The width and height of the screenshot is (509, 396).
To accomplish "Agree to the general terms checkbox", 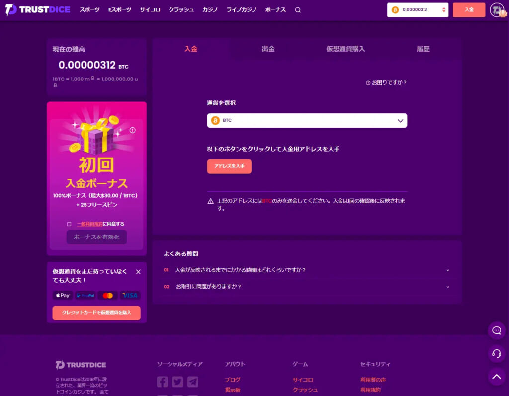I will [69, 224].
